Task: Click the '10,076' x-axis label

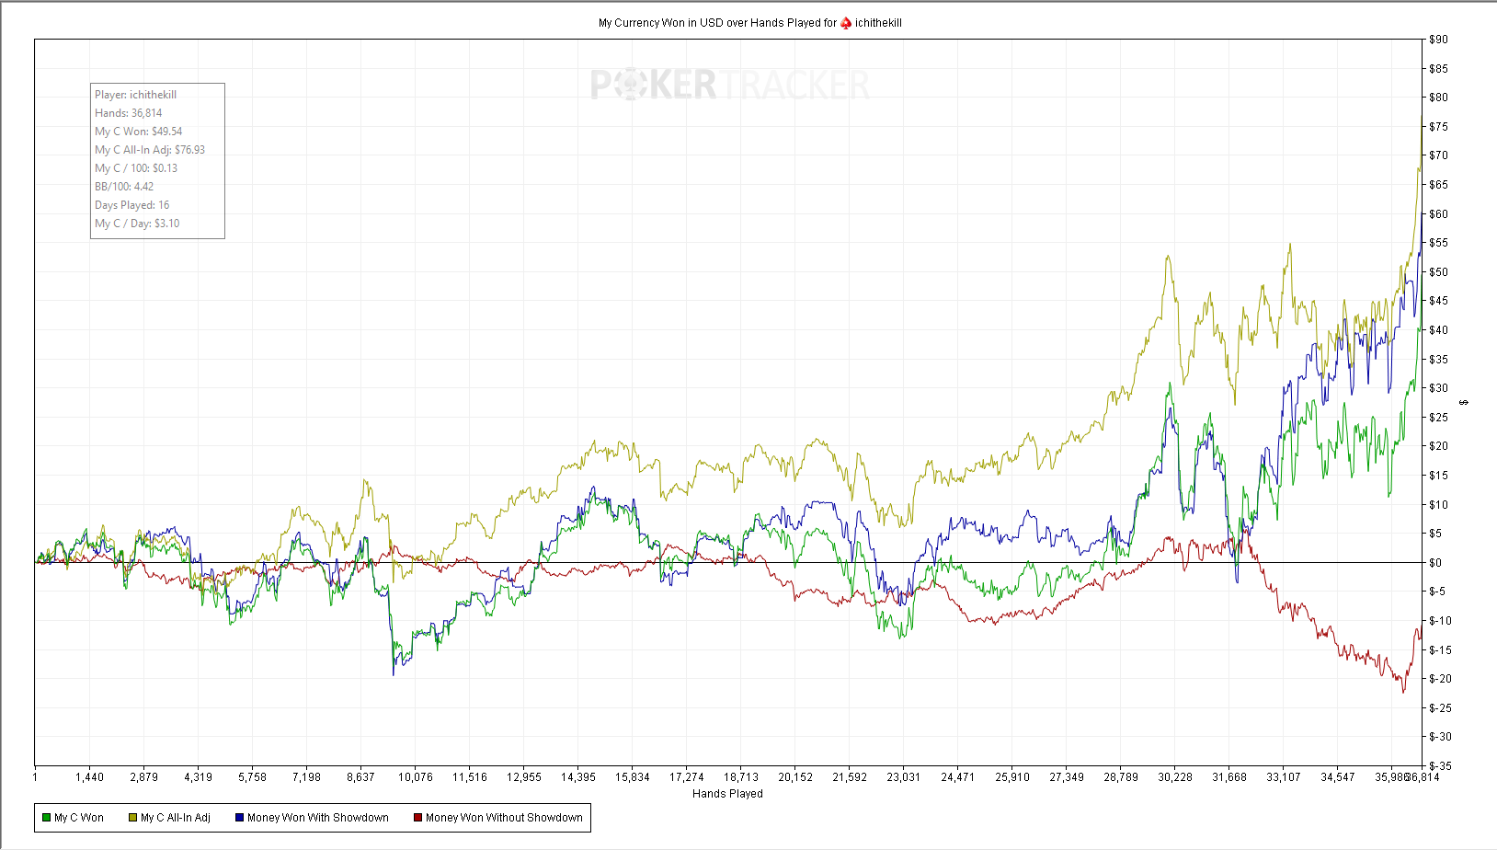Action: point(415,777)
